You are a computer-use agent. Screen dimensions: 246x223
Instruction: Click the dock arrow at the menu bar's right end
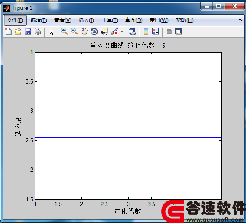[240, 20]
